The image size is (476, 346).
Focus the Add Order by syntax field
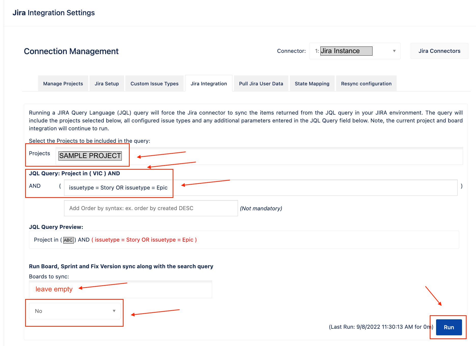[151, 208]
